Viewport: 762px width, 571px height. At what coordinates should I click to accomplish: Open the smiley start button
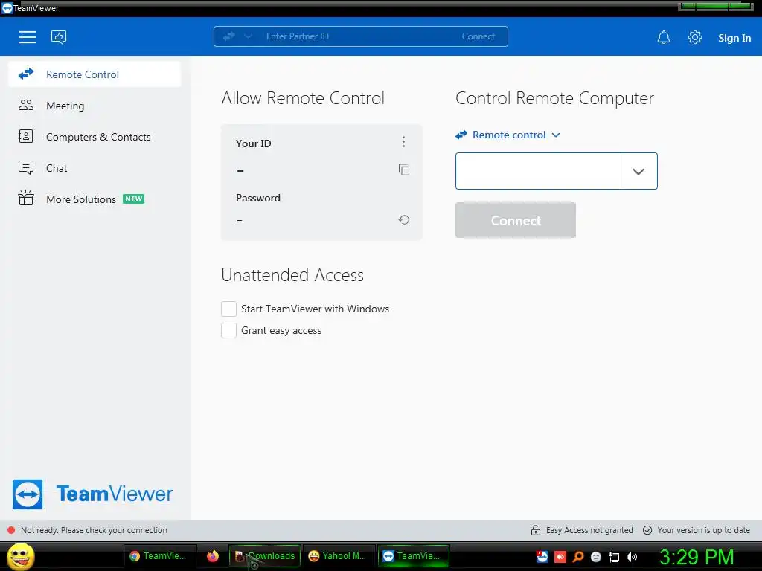[20, 557]
